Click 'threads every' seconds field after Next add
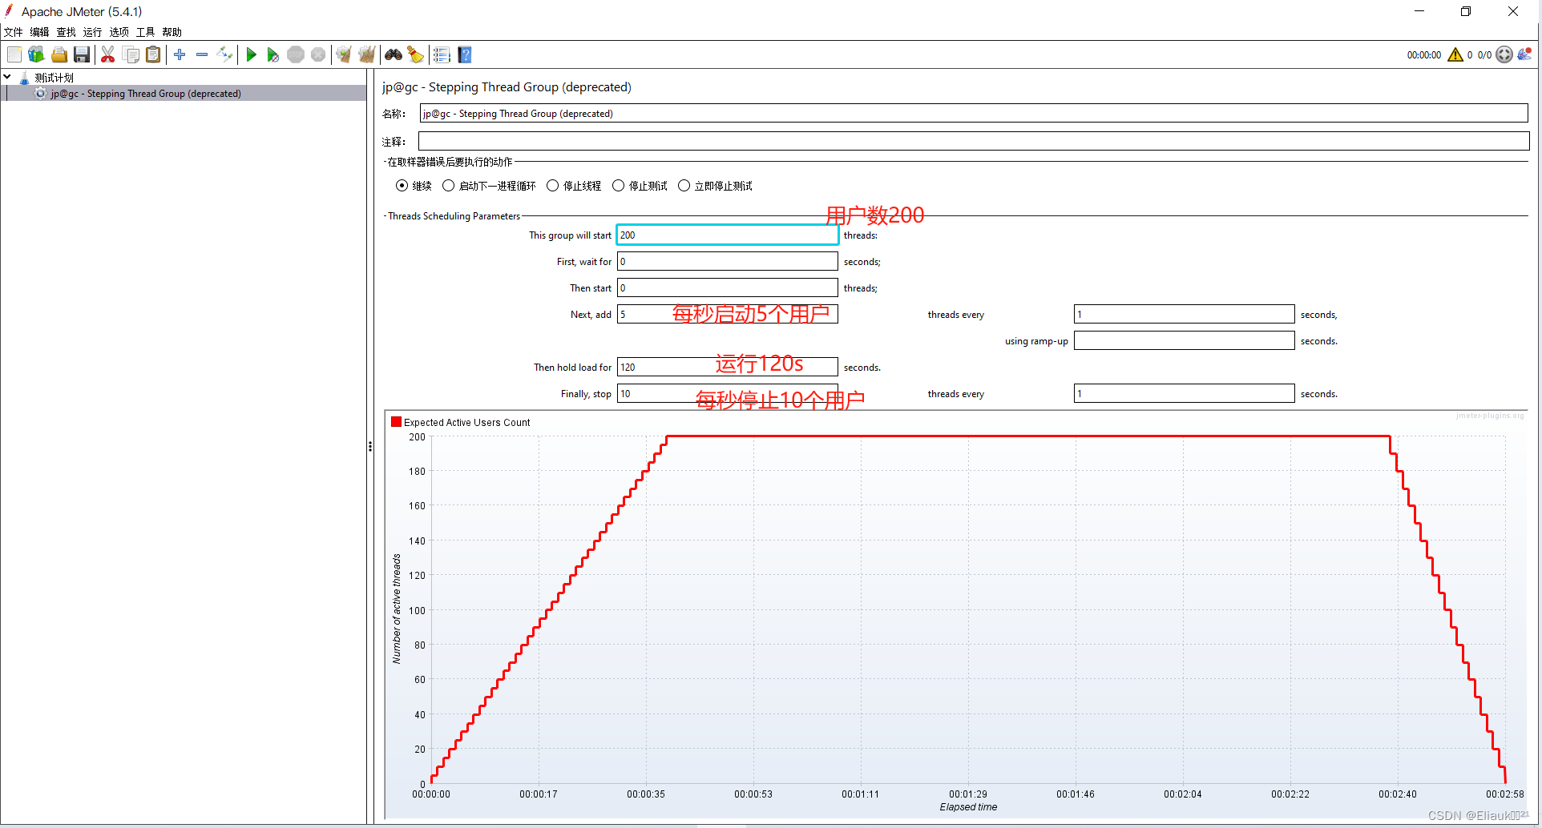The image size is (1542, 828). pyautogui.click(x=1184, y=315)
